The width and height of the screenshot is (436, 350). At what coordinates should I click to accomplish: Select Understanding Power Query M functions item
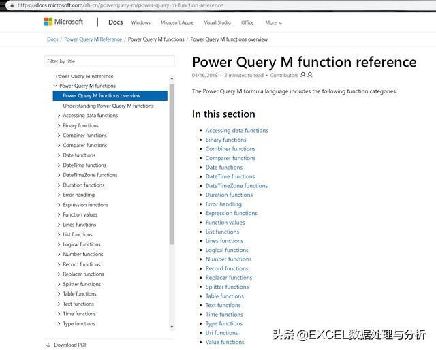click(x=108, y=106)
